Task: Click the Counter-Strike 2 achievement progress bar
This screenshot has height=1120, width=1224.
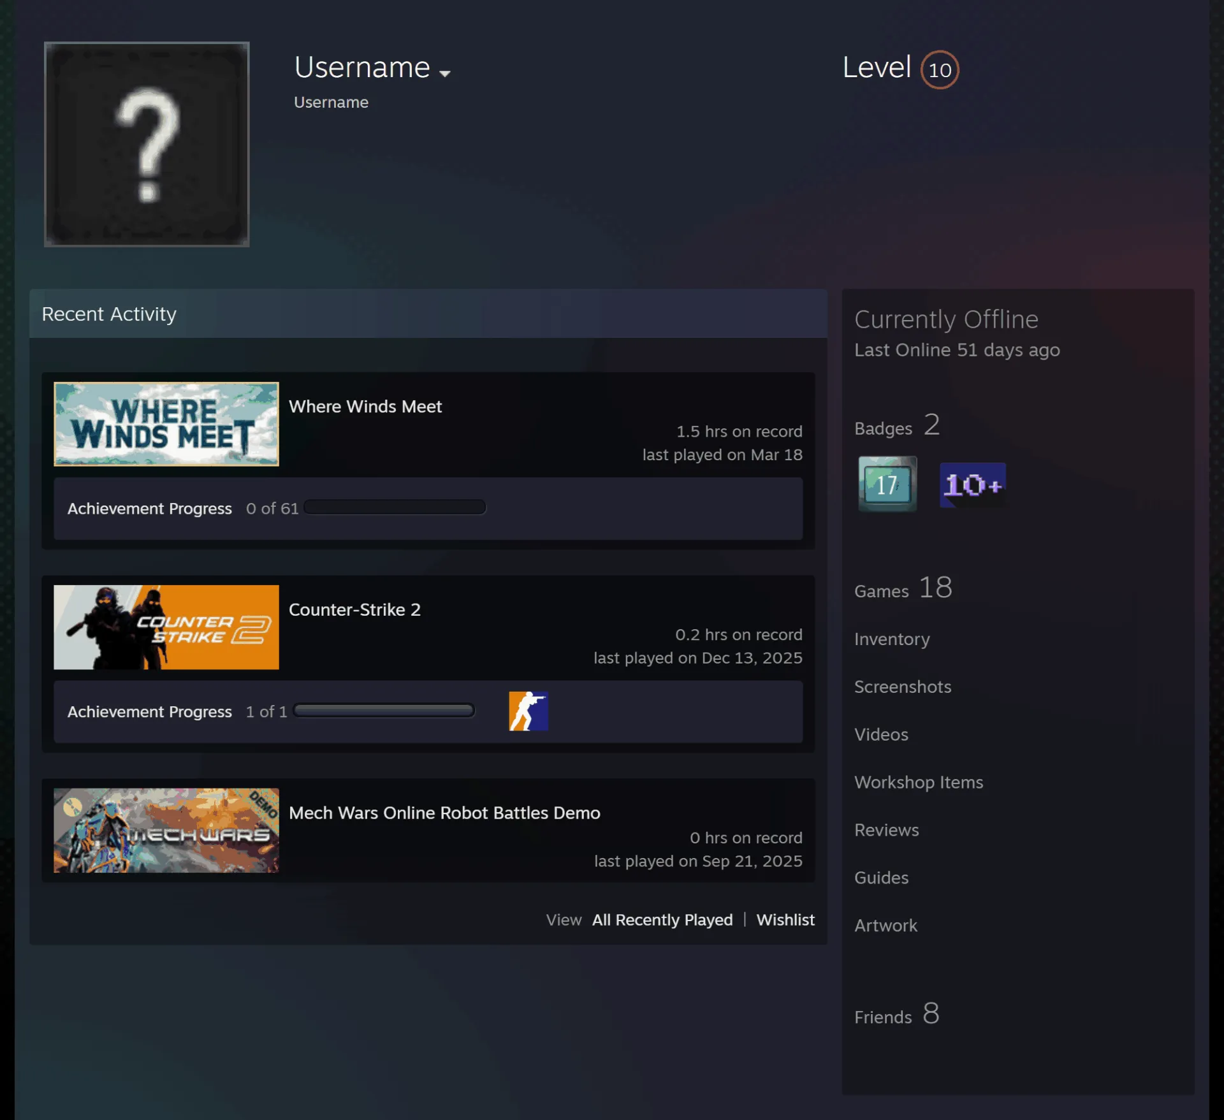Action: 384,710
